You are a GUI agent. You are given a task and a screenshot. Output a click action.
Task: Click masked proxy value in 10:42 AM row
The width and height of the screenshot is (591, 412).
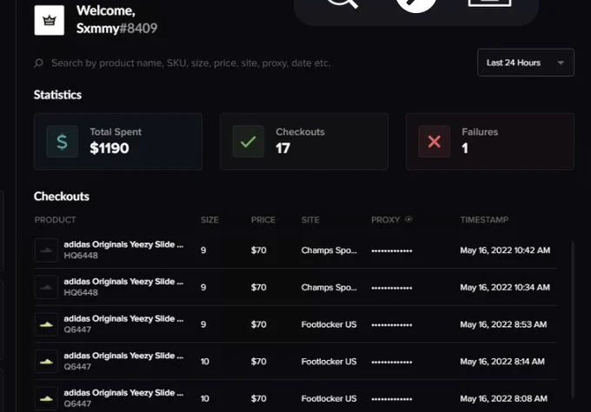pos(392,251)
